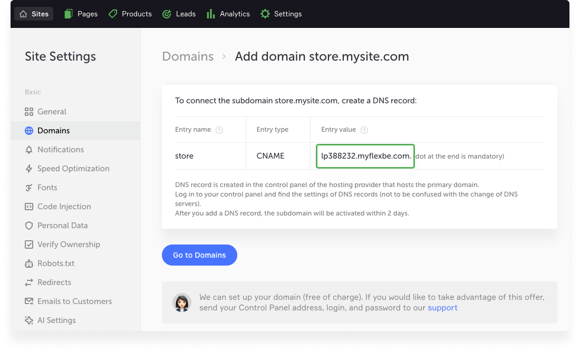Click the Robots.txt robot icon
The image size is (580, 352).
(29, 263)
